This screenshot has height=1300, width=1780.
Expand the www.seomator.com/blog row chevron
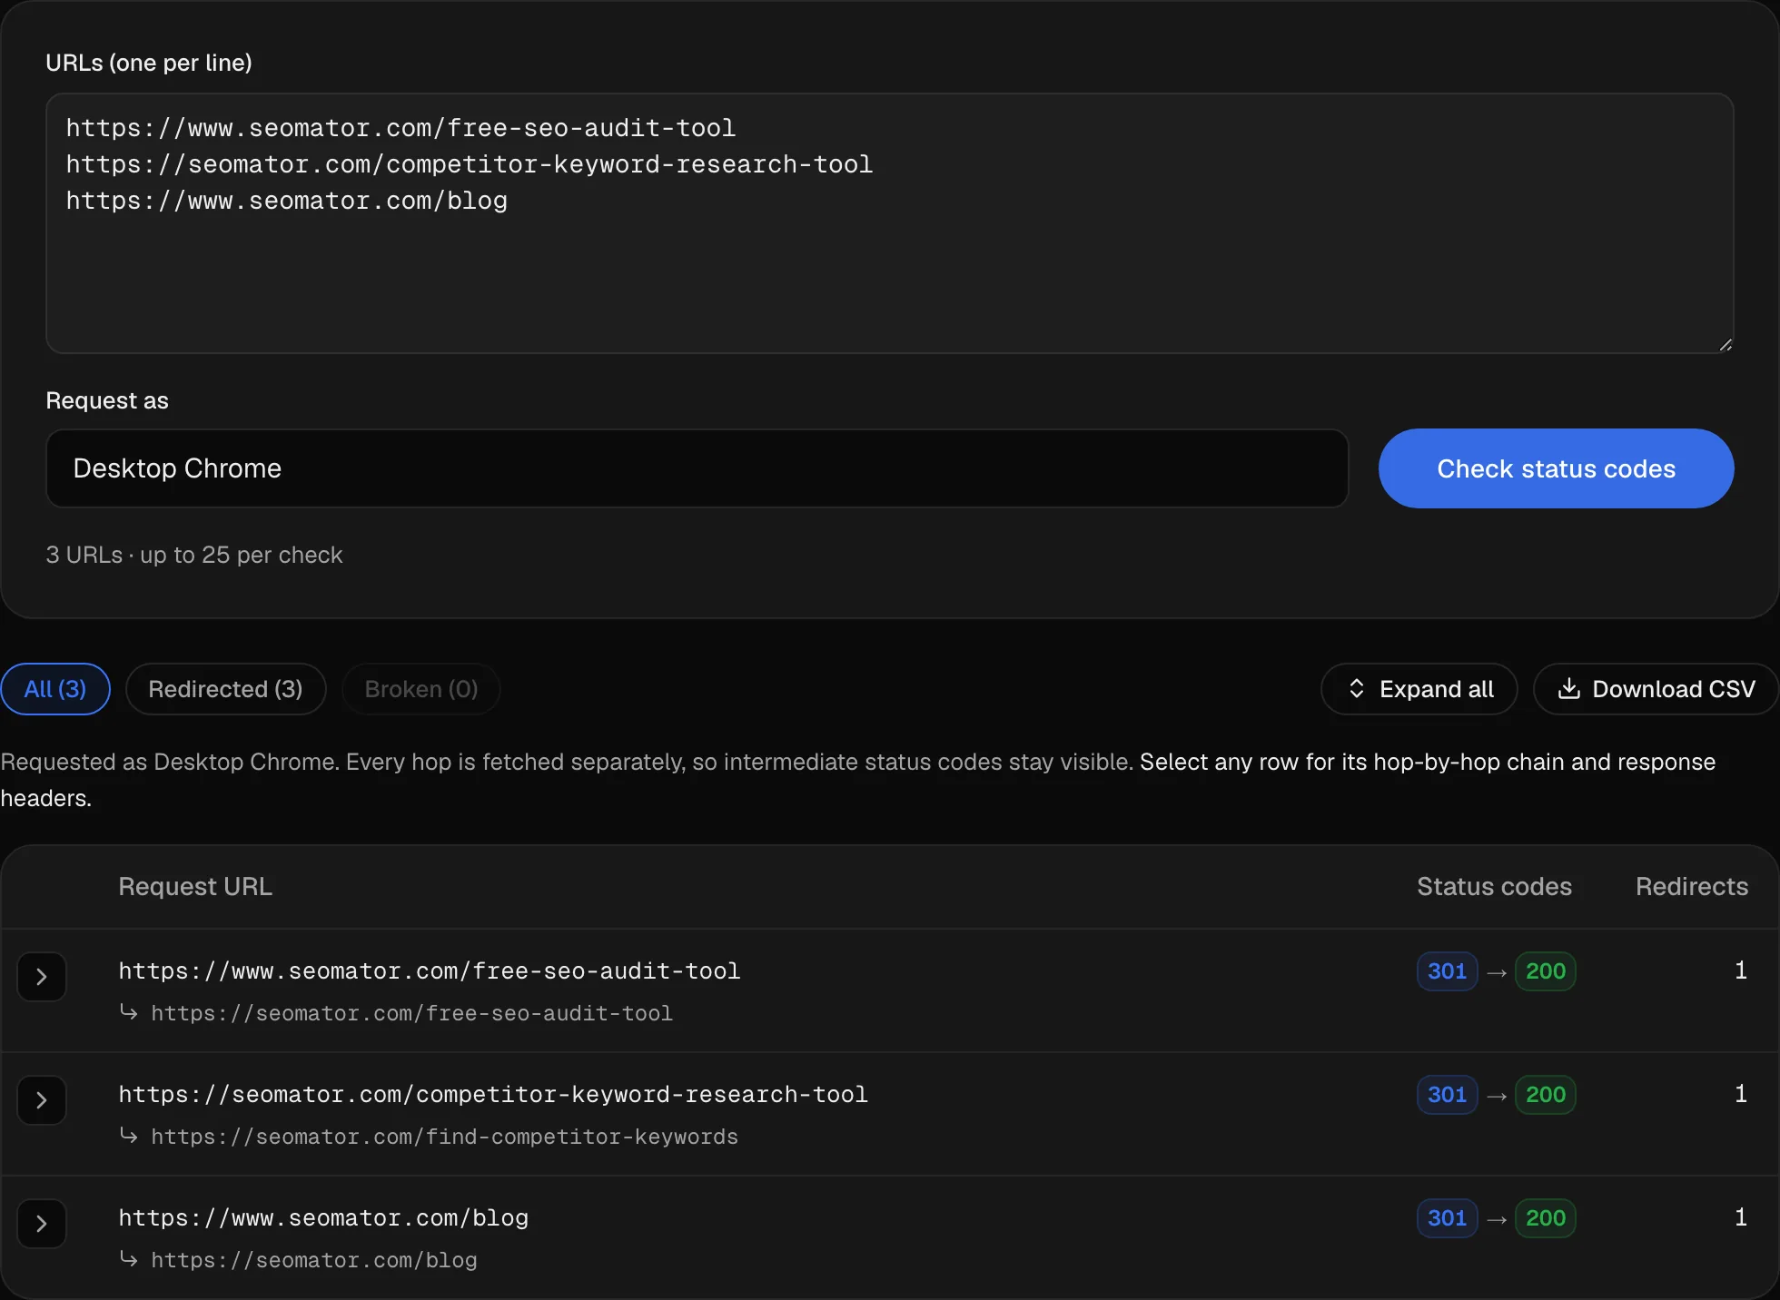42,1224
